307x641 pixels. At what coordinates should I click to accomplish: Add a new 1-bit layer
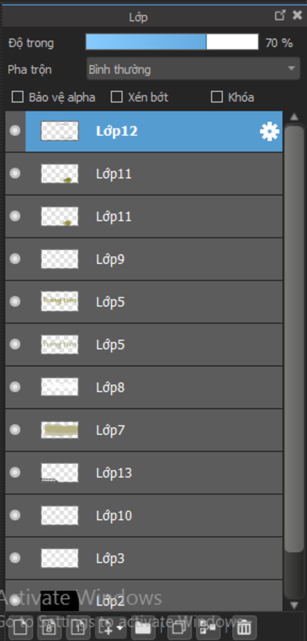(x=78, y=627)
